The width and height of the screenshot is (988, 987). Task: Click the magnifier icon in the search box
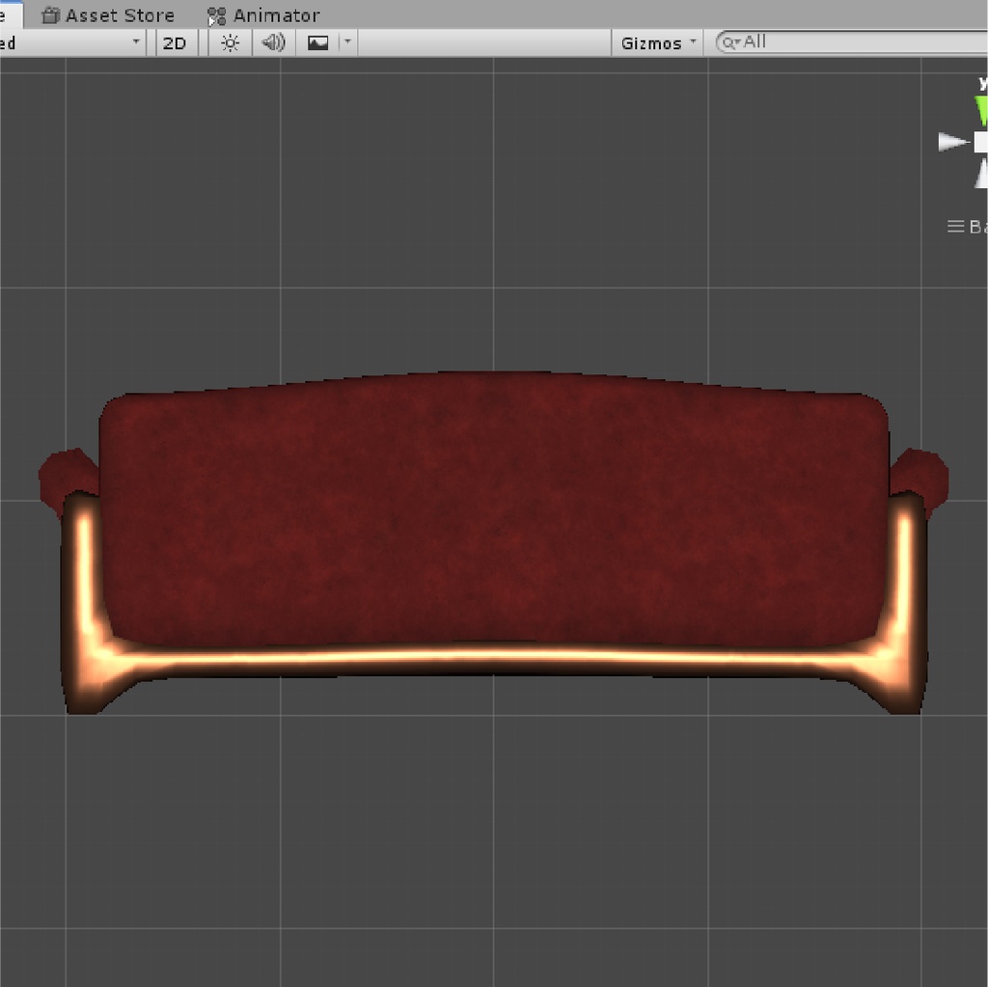coord(728,41)
